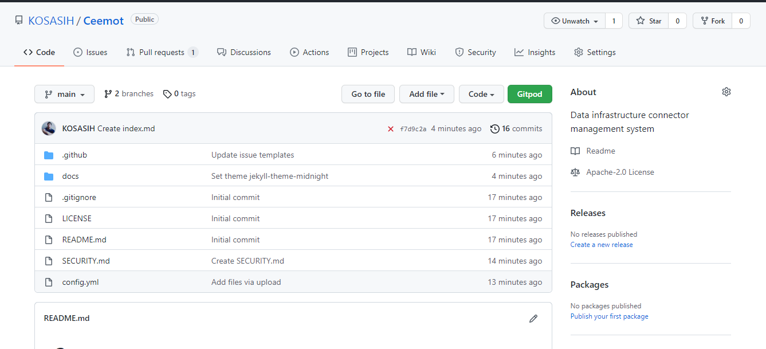The image size is (766, 349).
Task: View the 0 tags link
Action: (179, 93)
